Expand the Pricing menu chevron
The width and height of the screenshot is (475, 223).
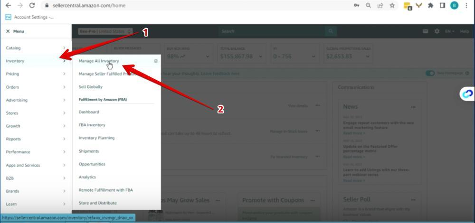point(64,74)
